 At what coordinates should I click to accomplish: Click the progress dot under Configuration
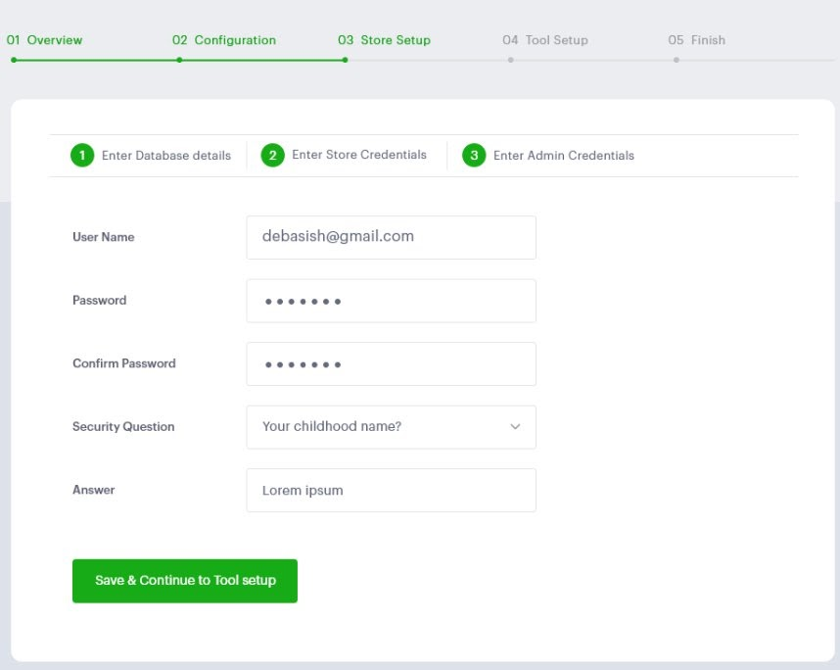point(179,60)
